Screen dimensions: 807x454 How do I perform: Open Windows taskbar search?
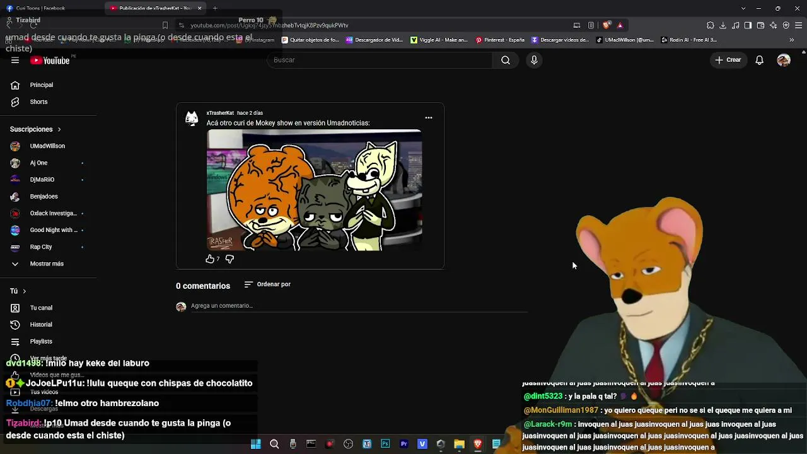click(x=274, y=444)
